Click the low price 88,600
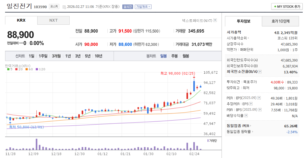Image resolution: width=305 pixels, height=158 pixels. [x=125, y=44]
